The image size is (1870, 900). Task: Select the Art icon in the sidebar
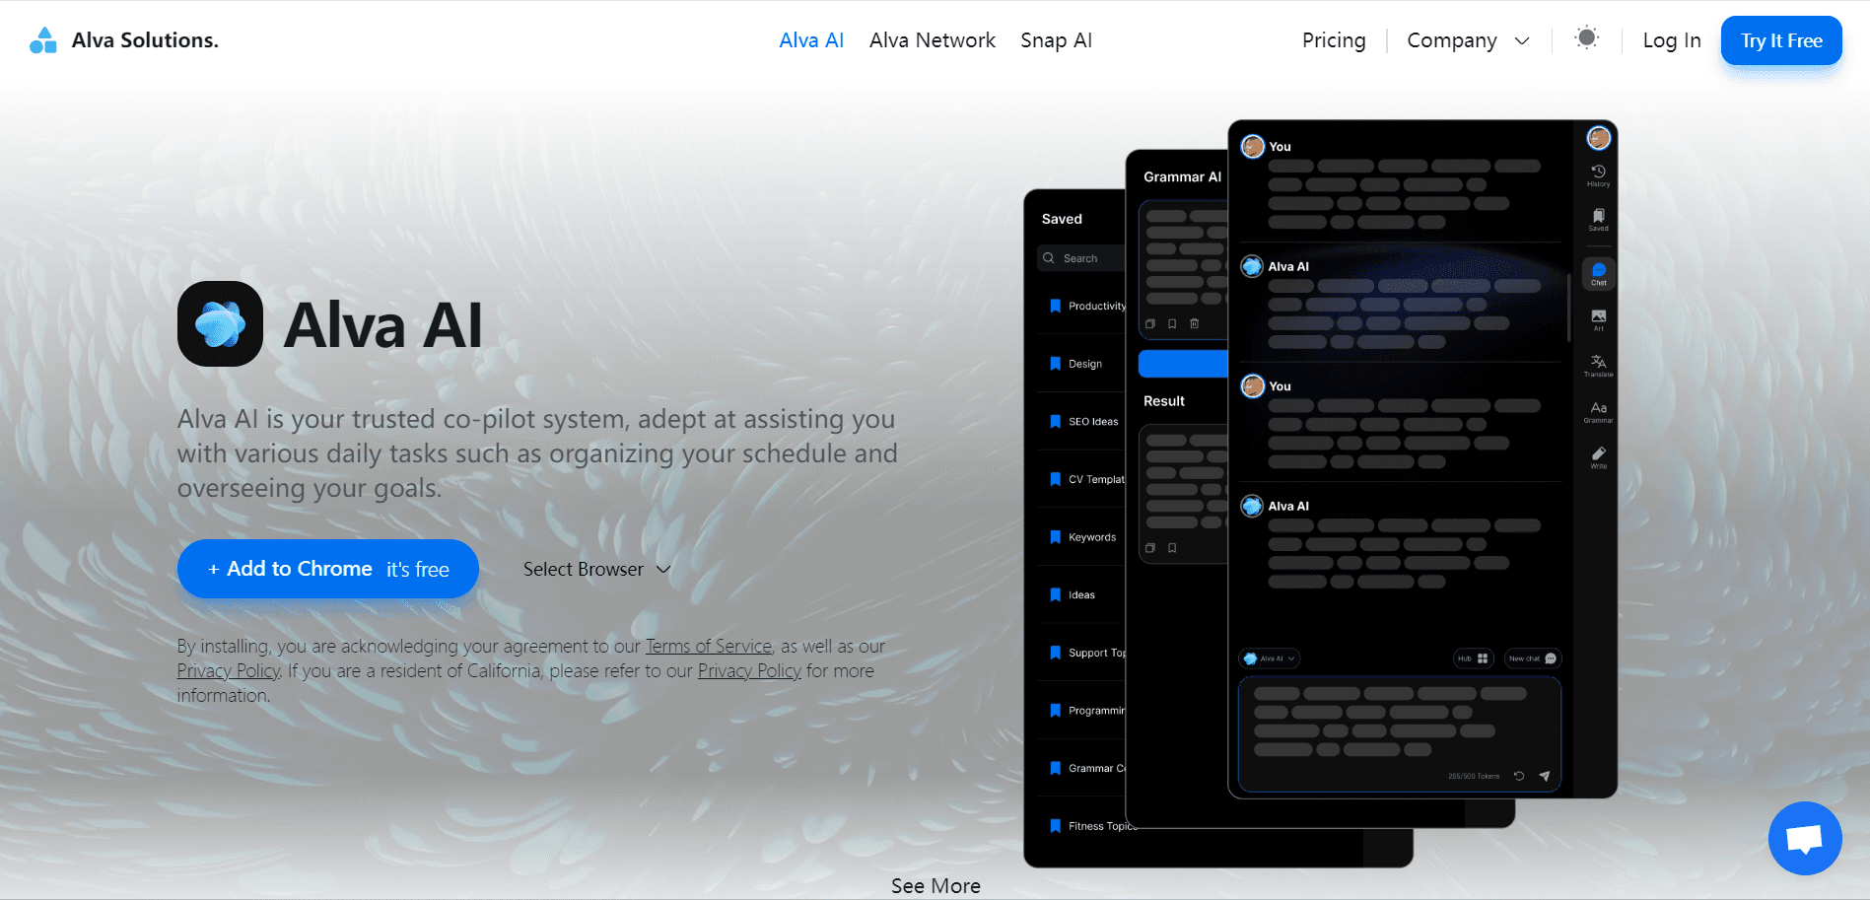pos(1598,319)
